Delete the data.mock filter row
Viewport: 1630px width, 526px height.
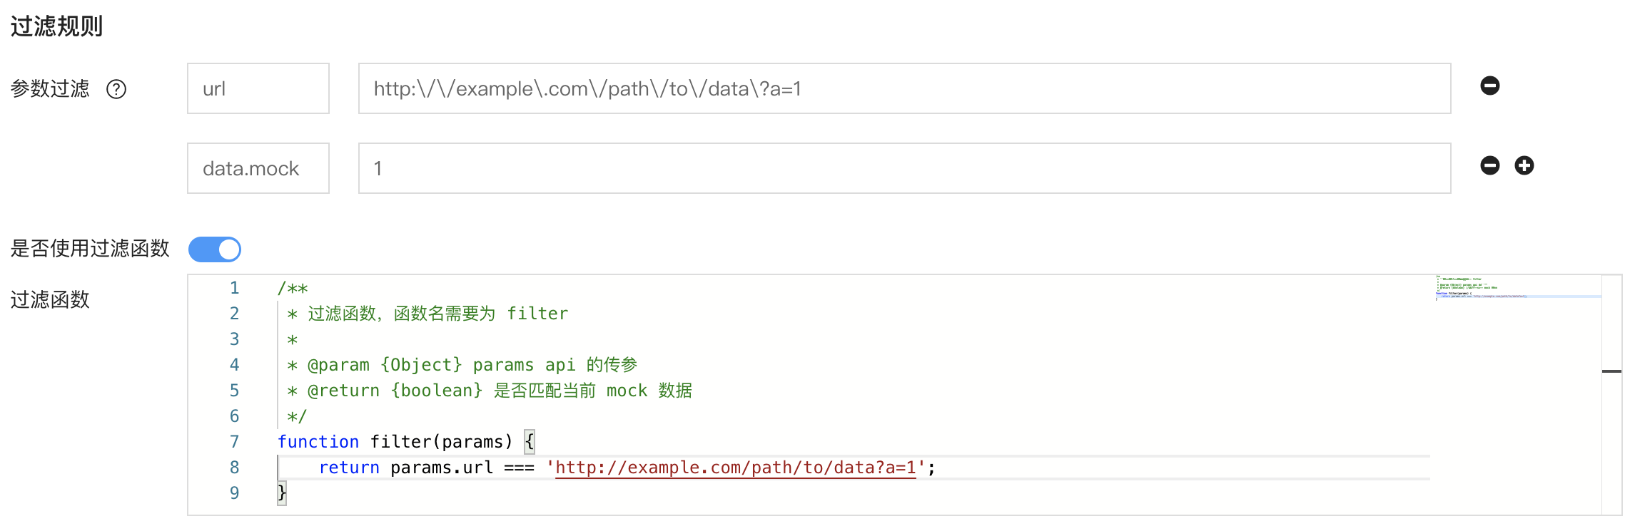click(1489, 165)
